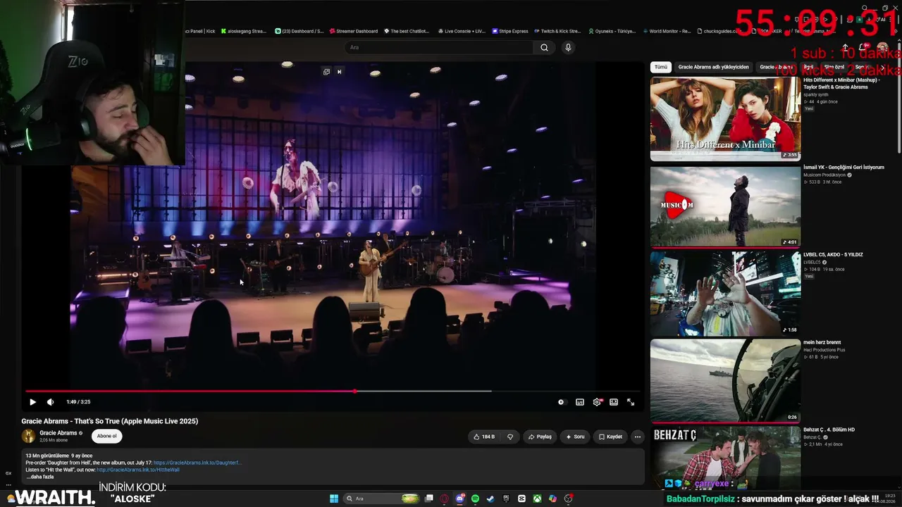Switch to theater mode in the player
Image resolution: width=902 pixels, height=507 pixels.
click(x=614, y=402)
